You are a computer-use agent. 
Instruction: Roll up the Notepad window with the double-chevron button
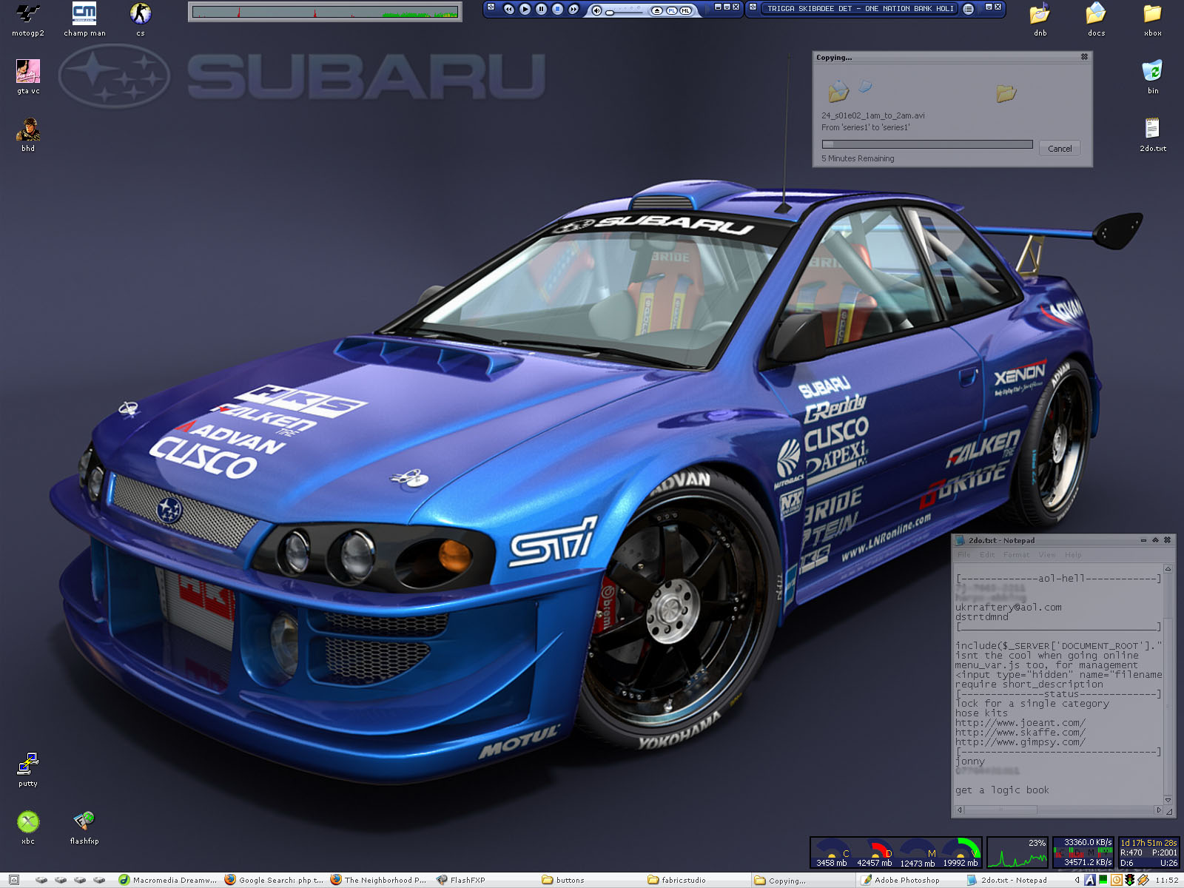click(1155, 540)
